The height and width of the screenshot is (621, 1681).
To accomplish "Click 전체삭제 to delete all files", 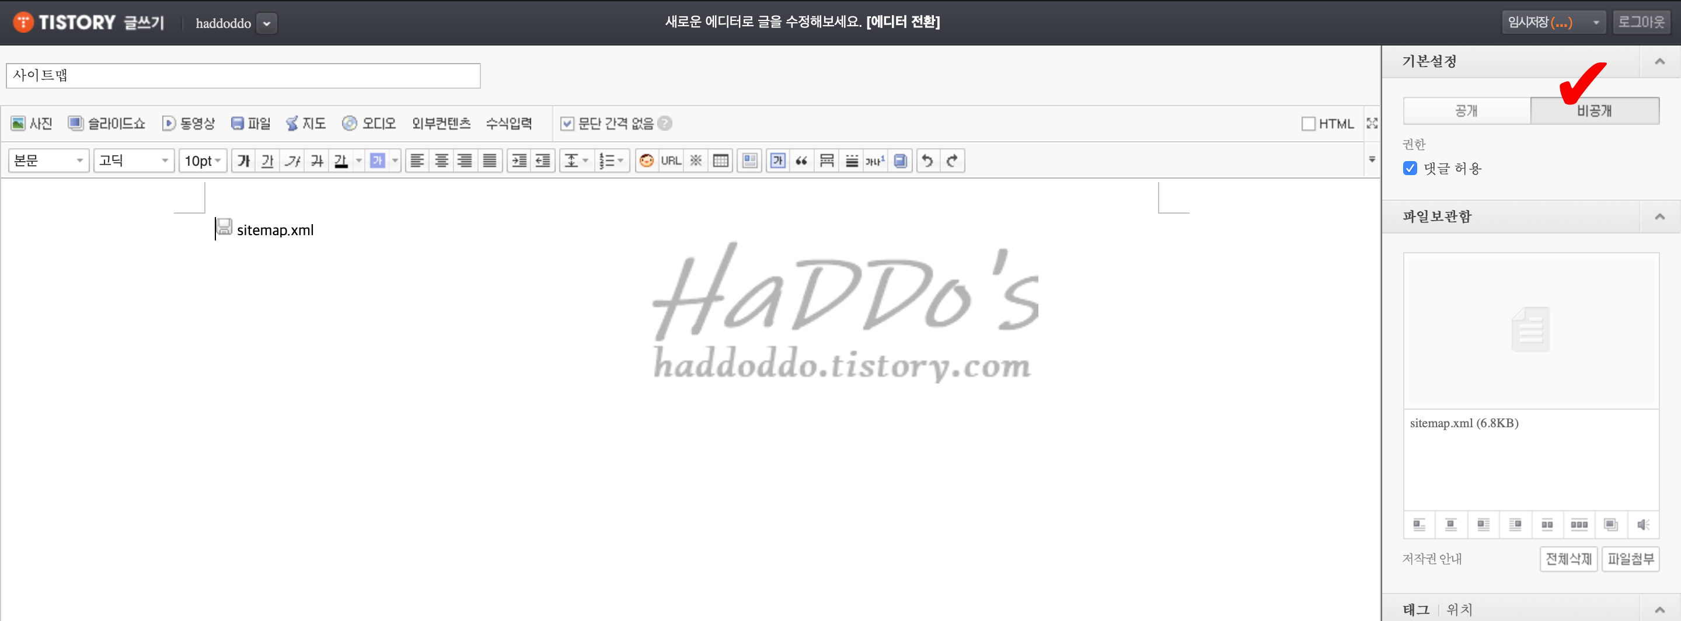I will point(1568,559).
